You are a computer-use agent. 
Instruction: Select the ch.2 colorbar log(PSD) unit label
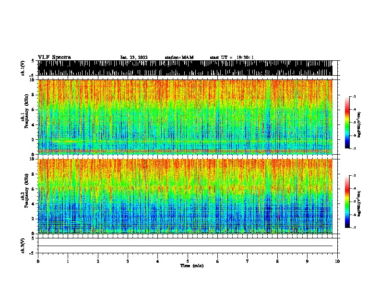point(359,203)
